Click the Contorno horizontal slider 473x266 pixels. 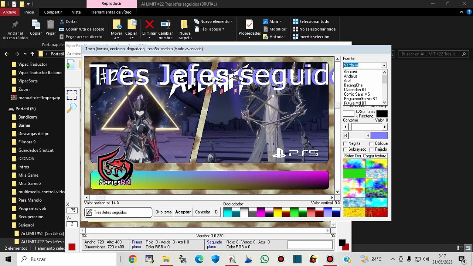pos(365,127)
